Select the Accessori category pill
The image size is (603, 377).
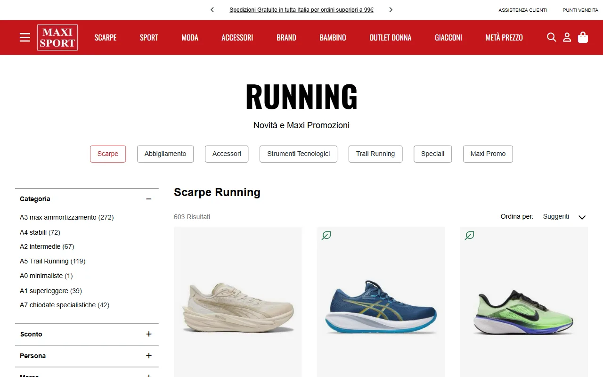[227, 154]
